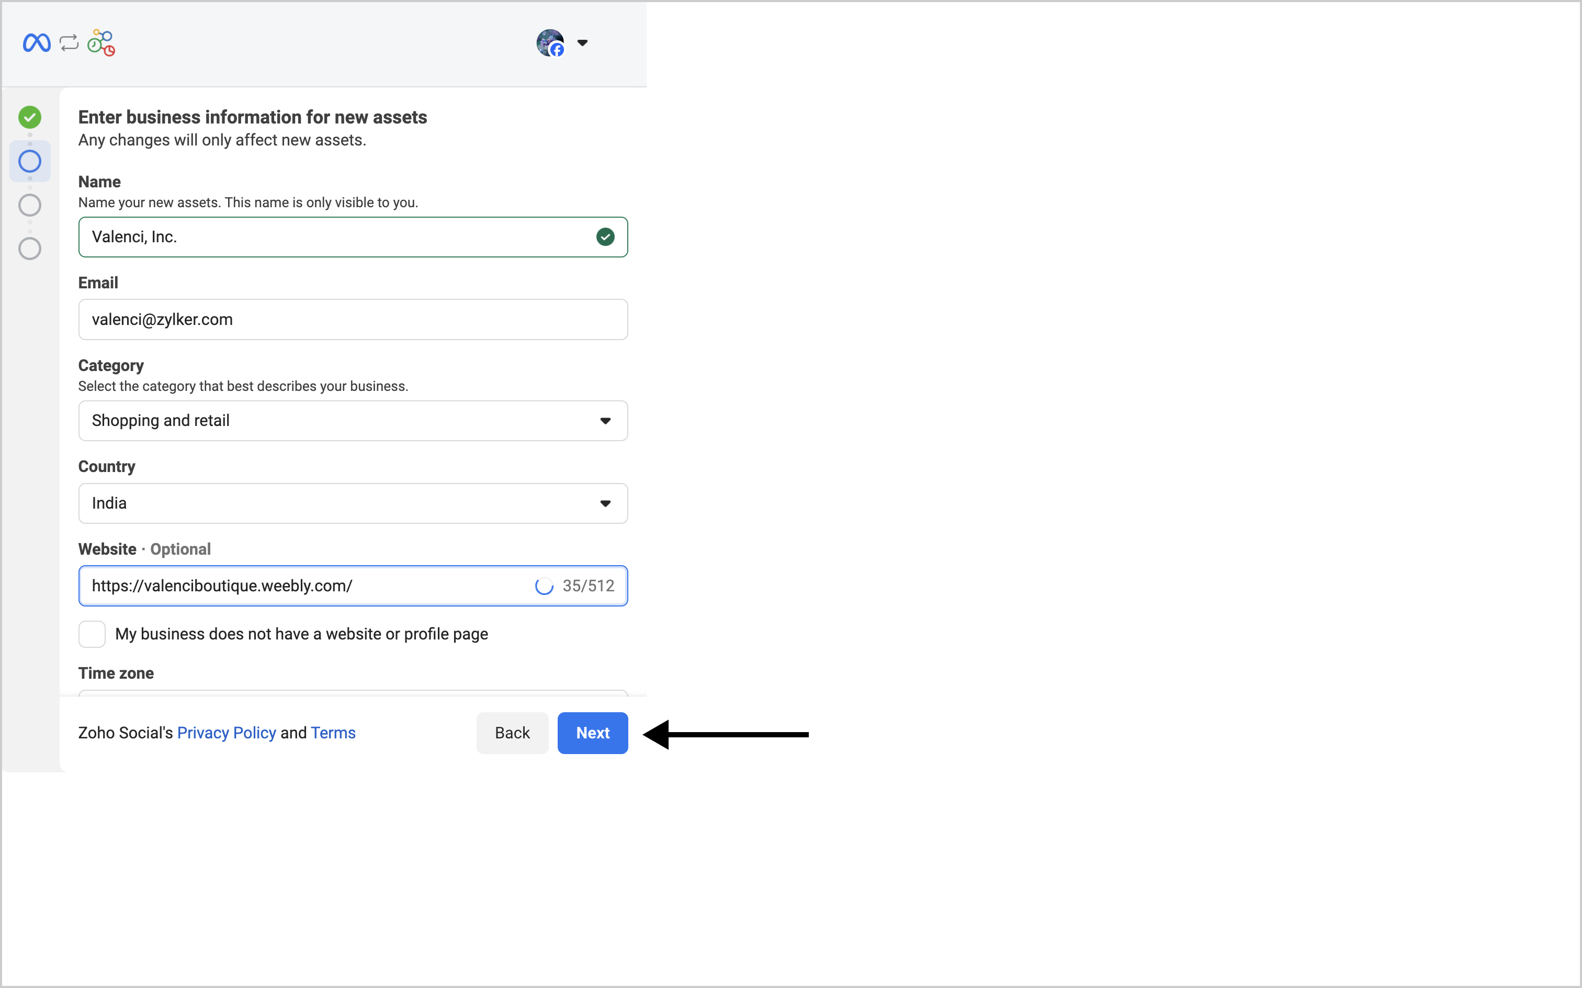Click the Back button

point(512,733)
